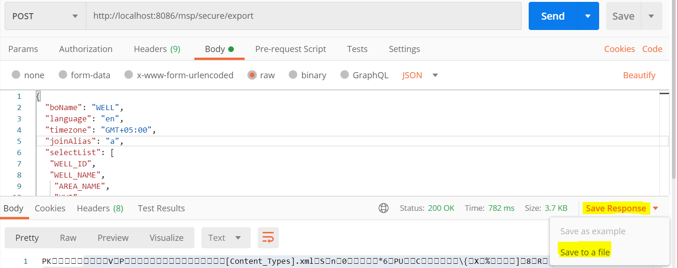Choose Save to a file option
Viewport: 678px width, 268px height.
pos(585,252)
